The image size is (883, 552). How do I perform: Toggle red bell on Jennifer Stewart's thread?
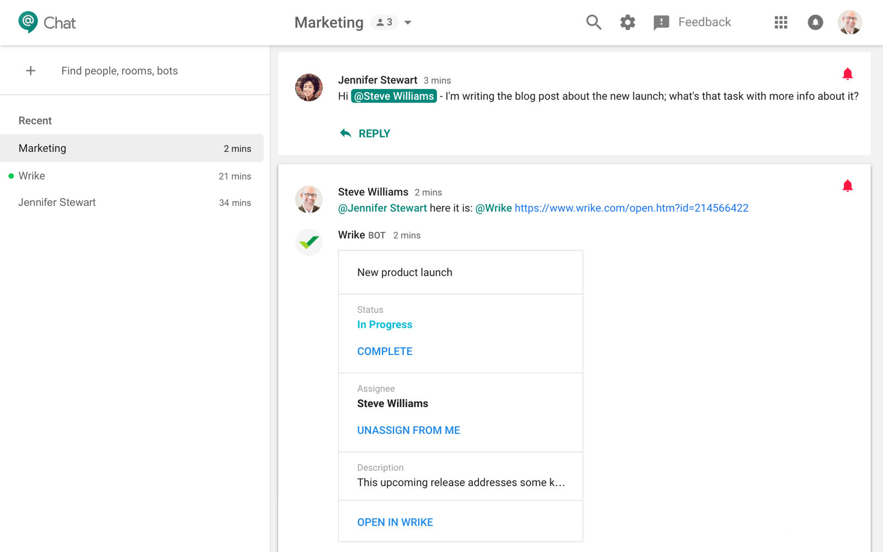point(848,74)
